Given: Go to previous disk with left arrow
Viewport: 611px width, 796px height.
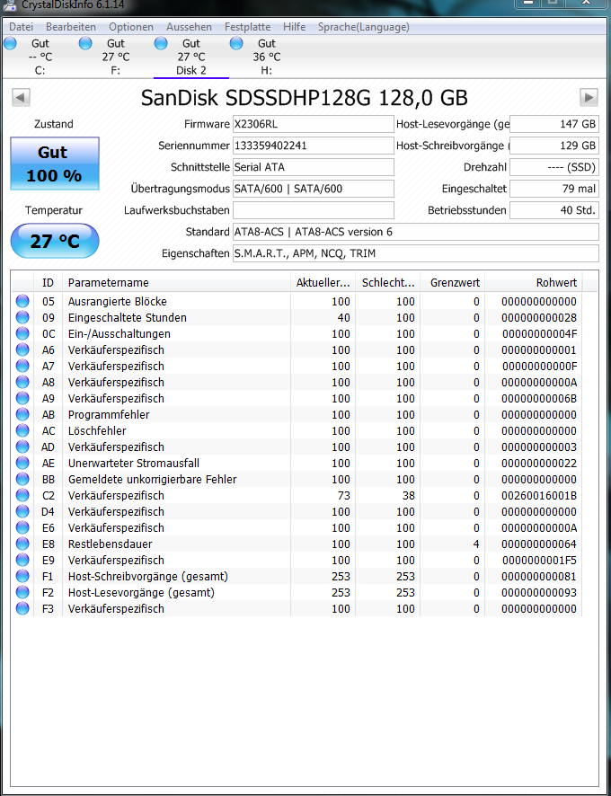Looking at the screenshot, I should coord(21,97).
